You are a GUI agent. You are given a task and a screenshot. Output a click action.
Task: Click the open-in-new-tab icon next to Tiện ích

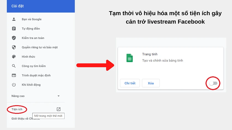[59, 109]
